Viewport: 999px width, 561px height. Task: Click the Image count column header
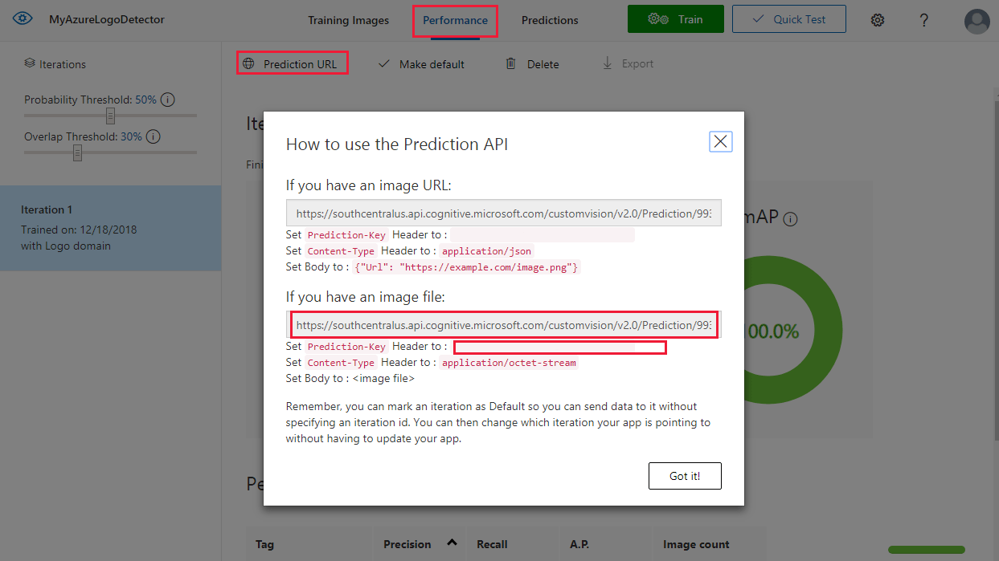[696, 544]
